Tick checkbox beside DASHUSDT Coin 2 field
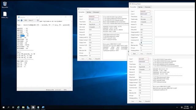Image resolution: width=196 pixels, height=110 pixels. 150,61
